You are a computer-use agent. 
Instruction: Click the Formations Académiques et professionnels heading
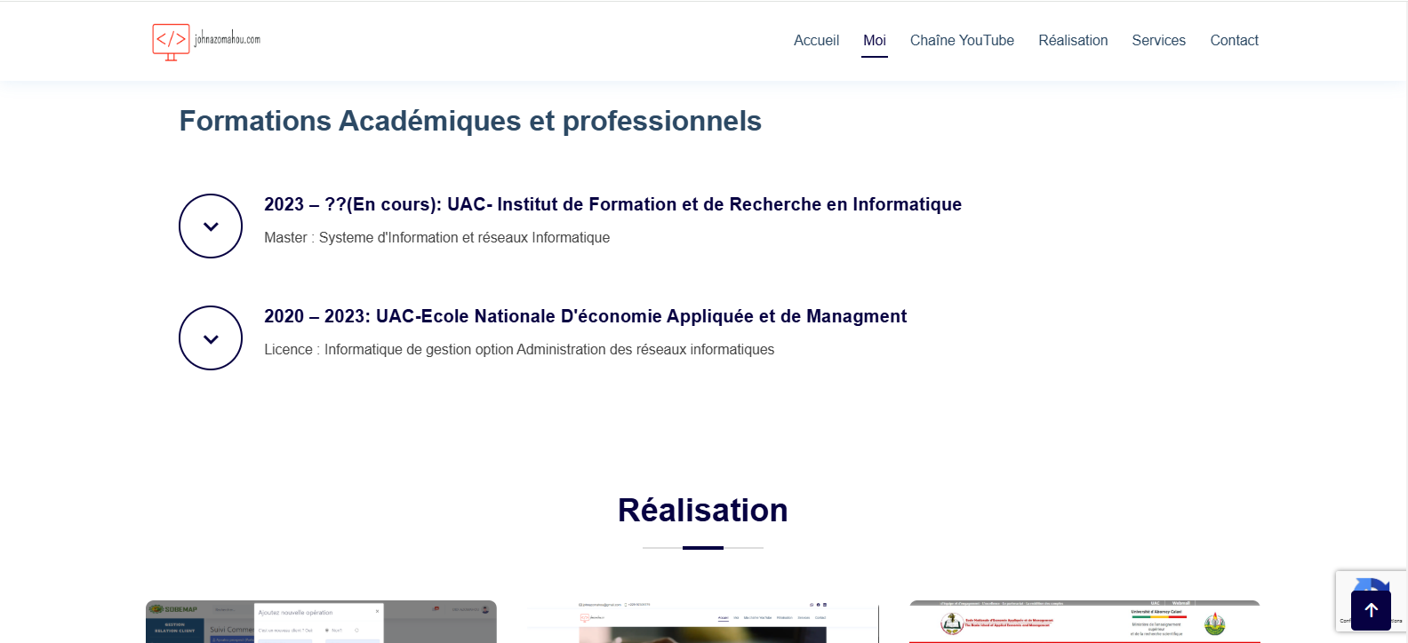coord(470,121)
